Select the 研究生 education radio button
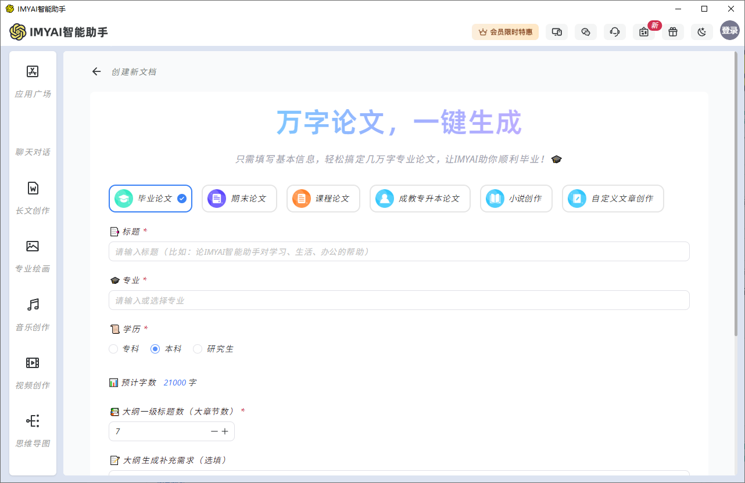The image size is (745, 483). pyautogui.click(x=198, y=349)
